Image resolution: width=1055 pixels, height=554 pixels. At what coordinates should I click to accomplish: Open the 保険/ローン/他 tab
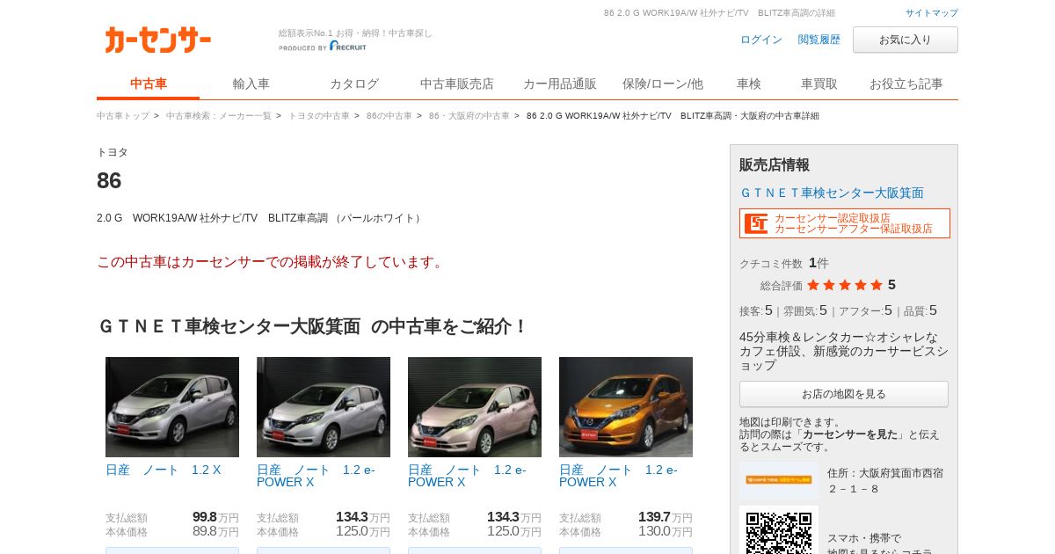pyautogui.click(x=663, y=84)
